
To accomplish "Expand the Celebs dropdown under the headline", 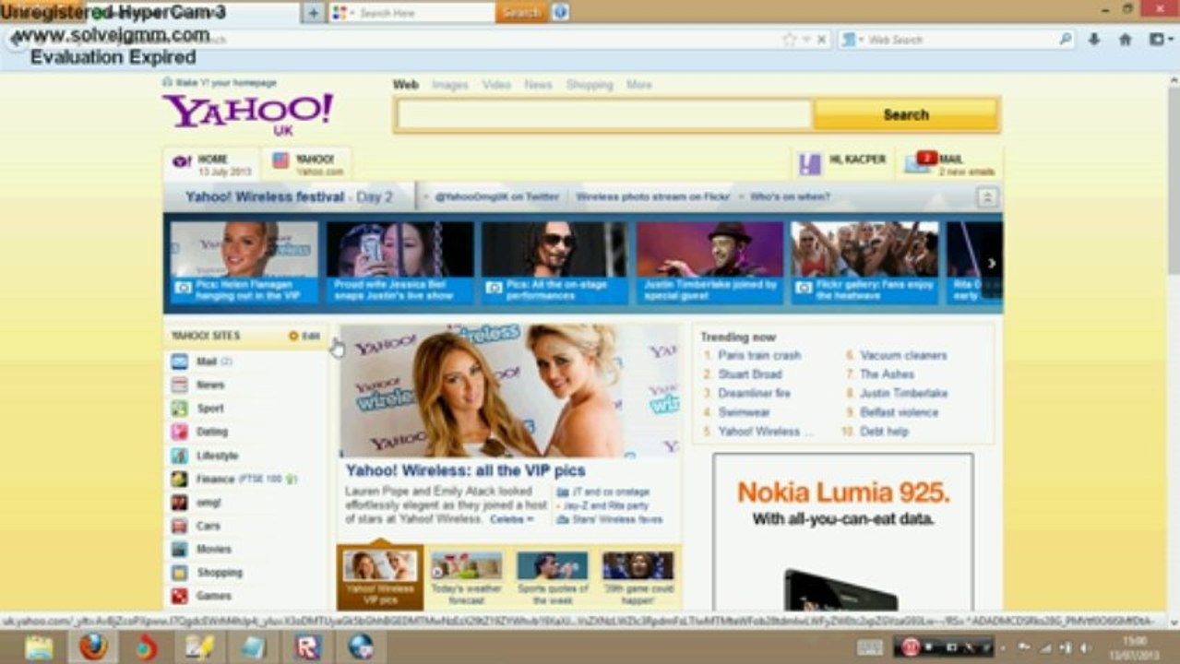I will pos(512,519).
